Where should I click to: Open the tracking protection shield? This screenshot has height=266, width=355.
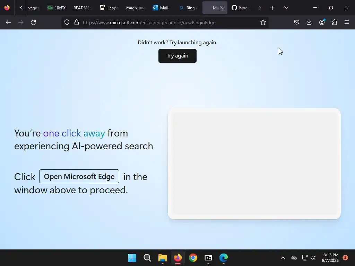point(67,23)
